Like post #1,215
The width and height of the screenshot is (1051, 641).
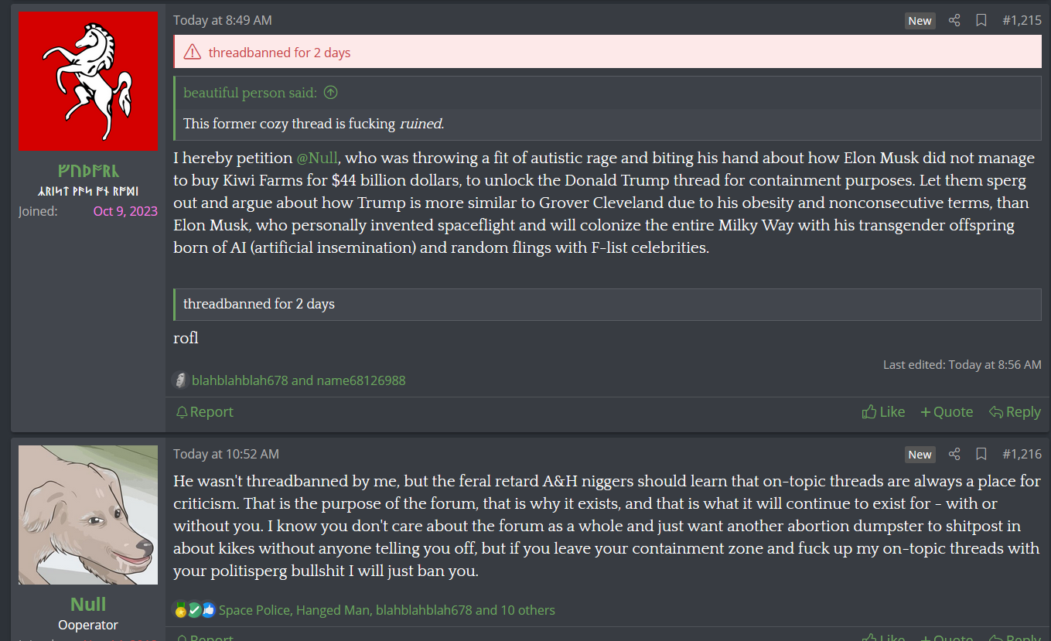tap(883, 412)
